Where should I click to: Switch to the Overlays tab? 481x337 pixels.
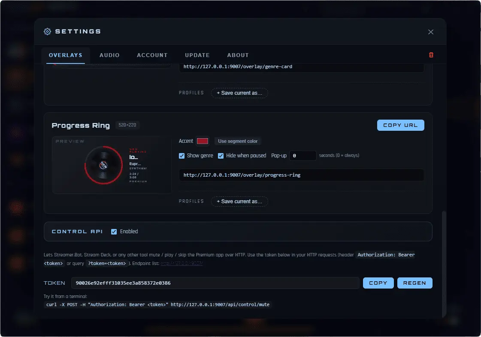click(x=65, y=55)
